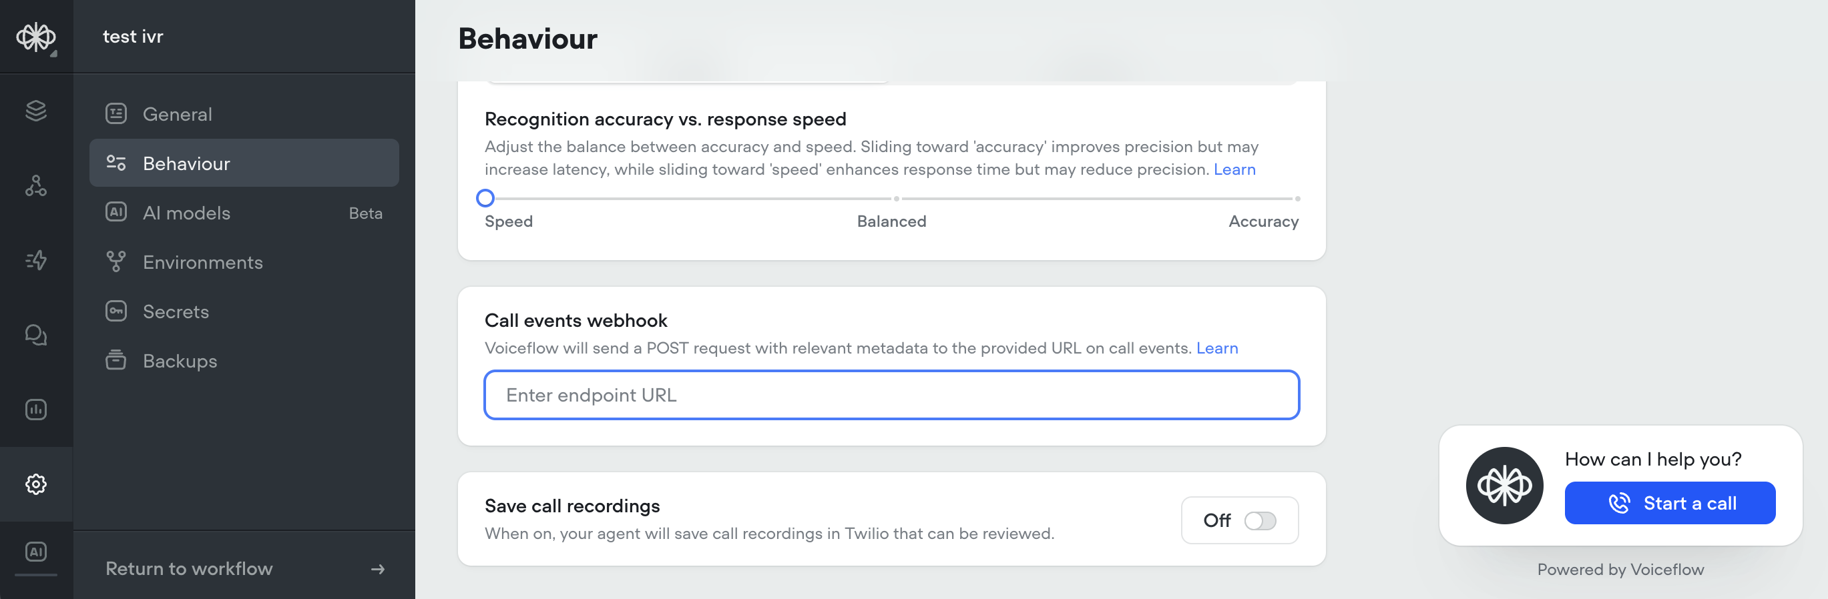Open the webhook Learn link
Screen dimensions: 1828x599
click(x=1217, y=348)
